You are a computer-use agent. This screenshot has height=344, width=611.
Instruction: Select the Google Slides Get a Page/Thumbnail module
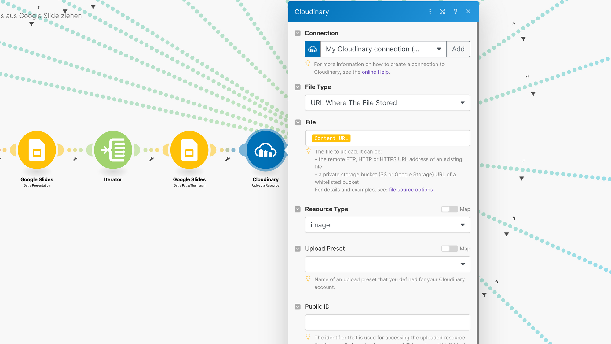(189, 150)
